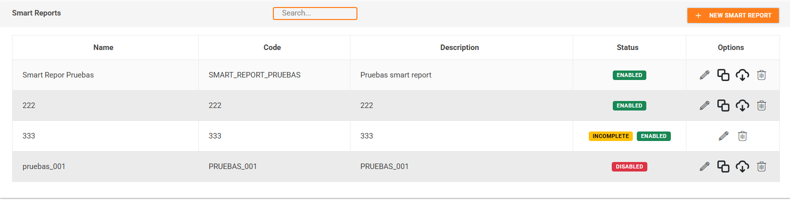This screenshot has width=790, height=200.
Task: Click the pencil icon for report 222
Action: point(704,105)
